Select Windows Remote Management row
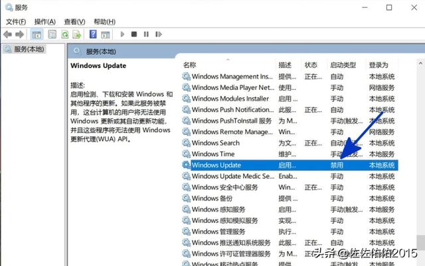The image size is (425, 266). click(290, 132)
